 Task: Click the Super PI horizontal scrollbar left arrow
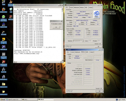(14, 62)
